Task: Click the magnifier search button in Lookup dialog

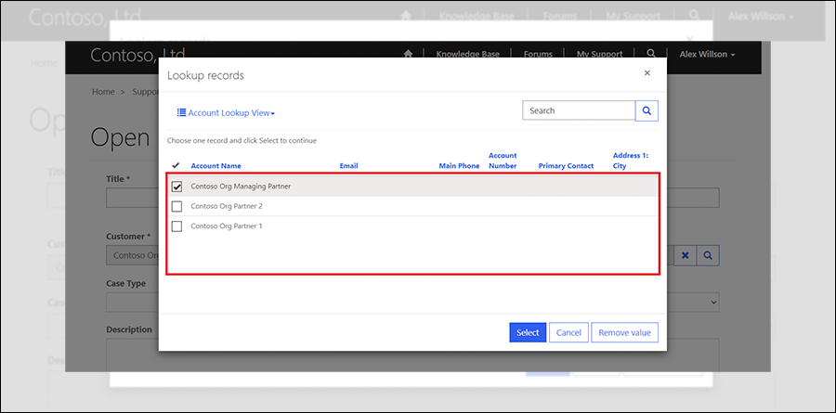Action: pyautogui.click(x=647, y=110)
